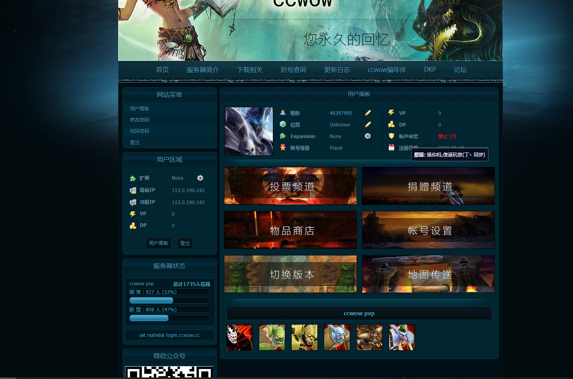Click the pencil icon next to Unknown location
This screenshot has width=573, height=379.
(x=368, y=124)
